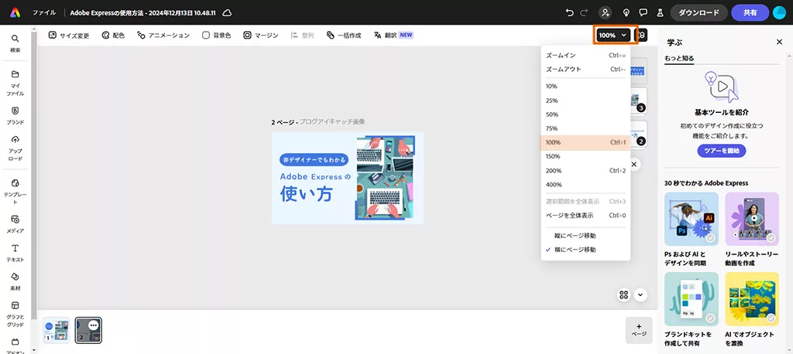793x354 pixels.
Task: Select the highlighted 100% zoom entry
Action: tap(585, 142)
